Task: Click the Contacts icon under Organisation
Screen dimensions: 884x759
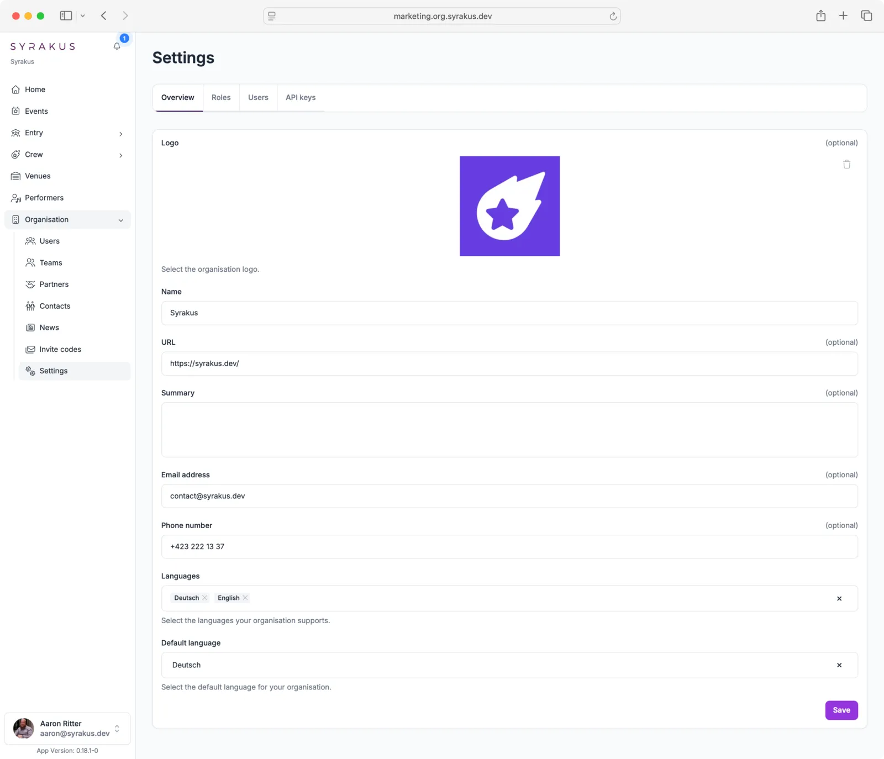Action: pyautogui.click(x=30, y=306)
